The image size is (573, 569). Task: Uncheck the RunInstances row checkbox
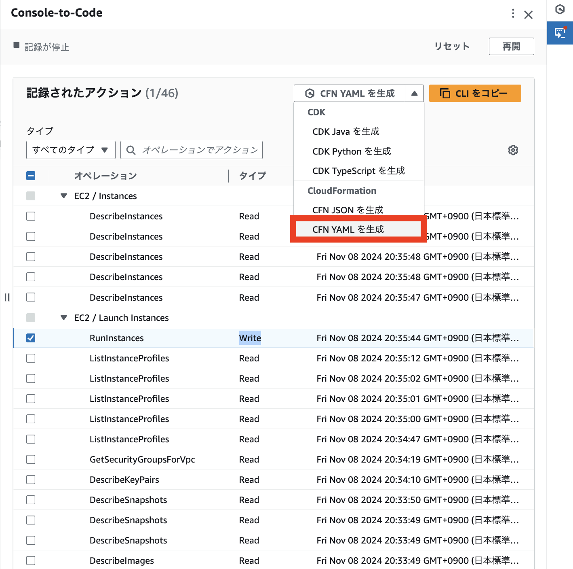click(x=31, y=338)
